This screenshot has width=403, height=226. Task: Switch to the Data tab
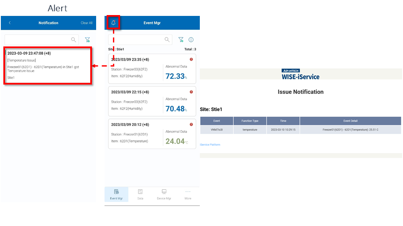click(140, 194)
